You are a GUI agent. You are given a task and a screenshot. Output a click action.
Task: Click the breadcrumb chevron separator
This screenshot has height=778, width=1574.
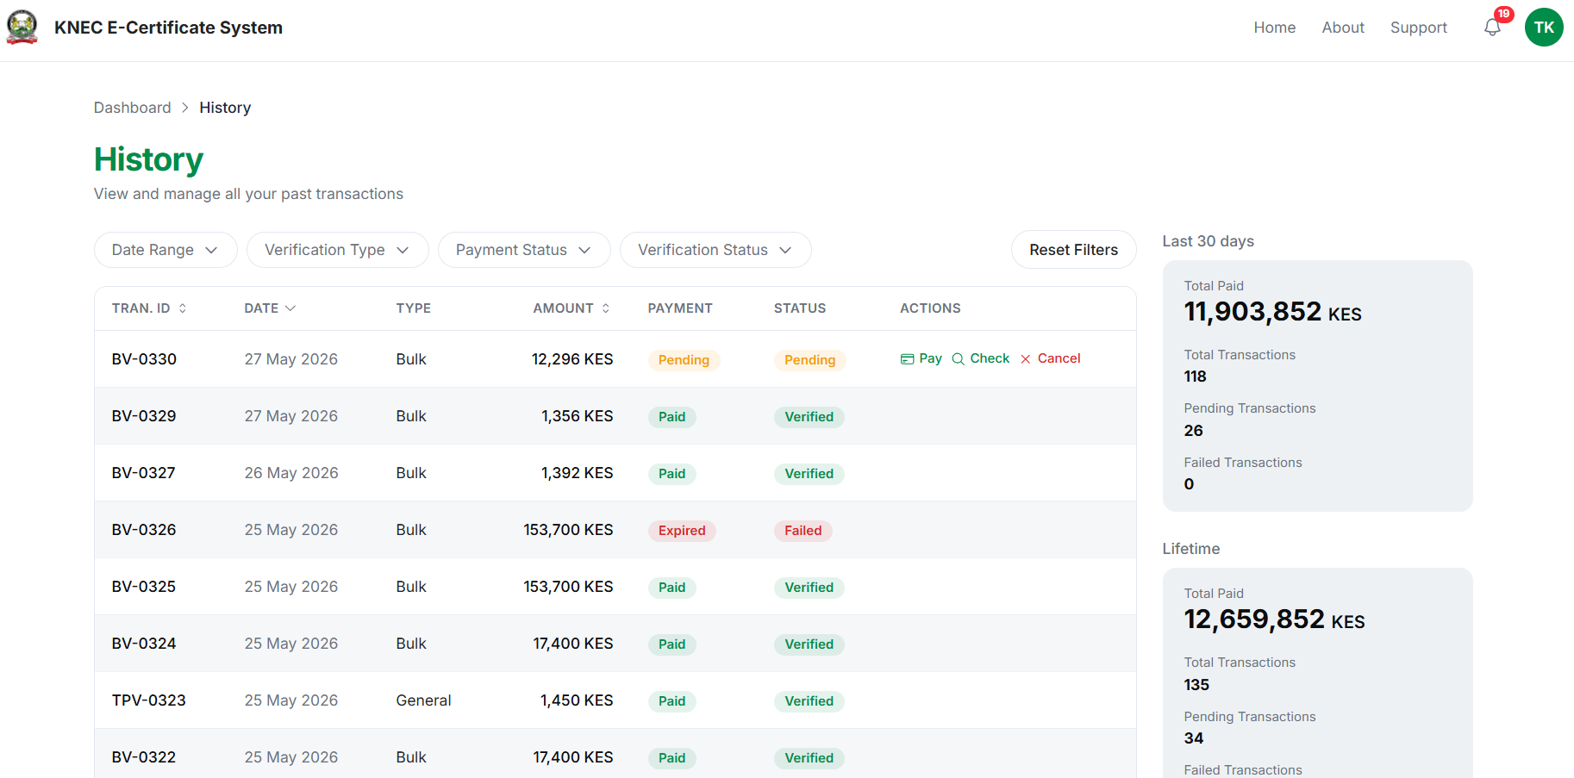185,108
